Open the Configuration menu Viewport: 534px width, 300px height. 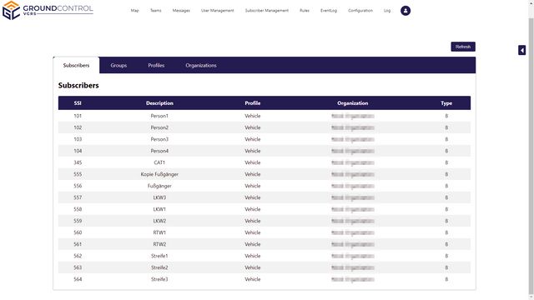(360, 11)
